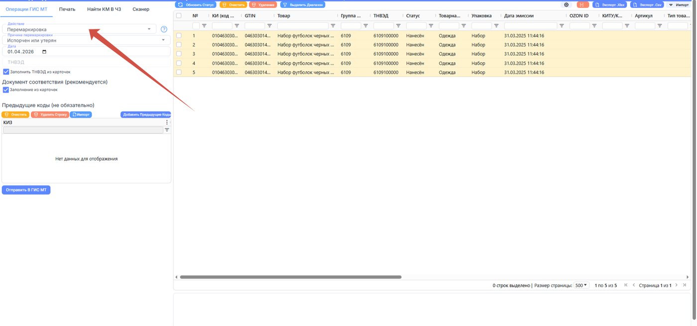Open the Причина перемаркировки dropdown
Viewport: 697px width, 326px height.
(86, 40)
